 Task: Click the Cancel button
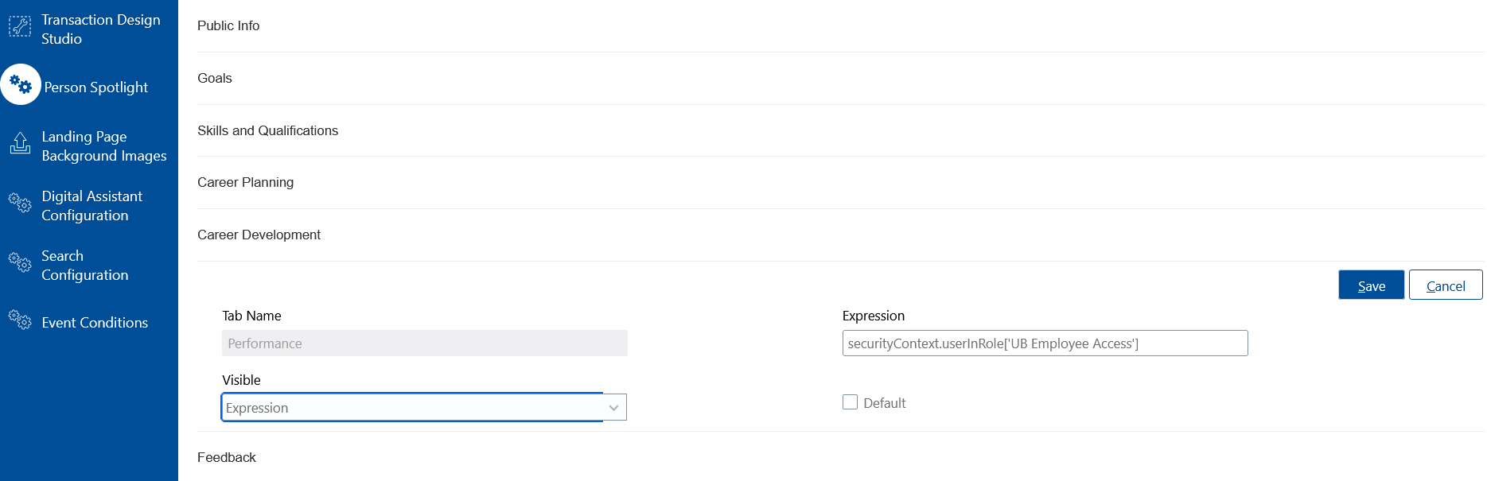tap(1446, 285)
